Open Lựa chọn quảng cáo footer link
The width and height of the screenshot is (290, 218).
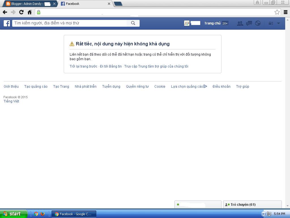pyautogui.click(x=189, y=87)
